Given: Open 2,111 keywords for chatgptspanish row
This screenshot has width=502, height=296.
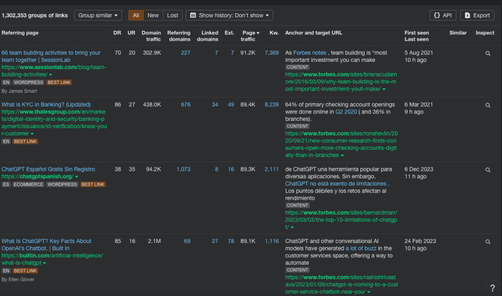Looking at the screenshot, I should pyautogui.click(x=272, y=169).
